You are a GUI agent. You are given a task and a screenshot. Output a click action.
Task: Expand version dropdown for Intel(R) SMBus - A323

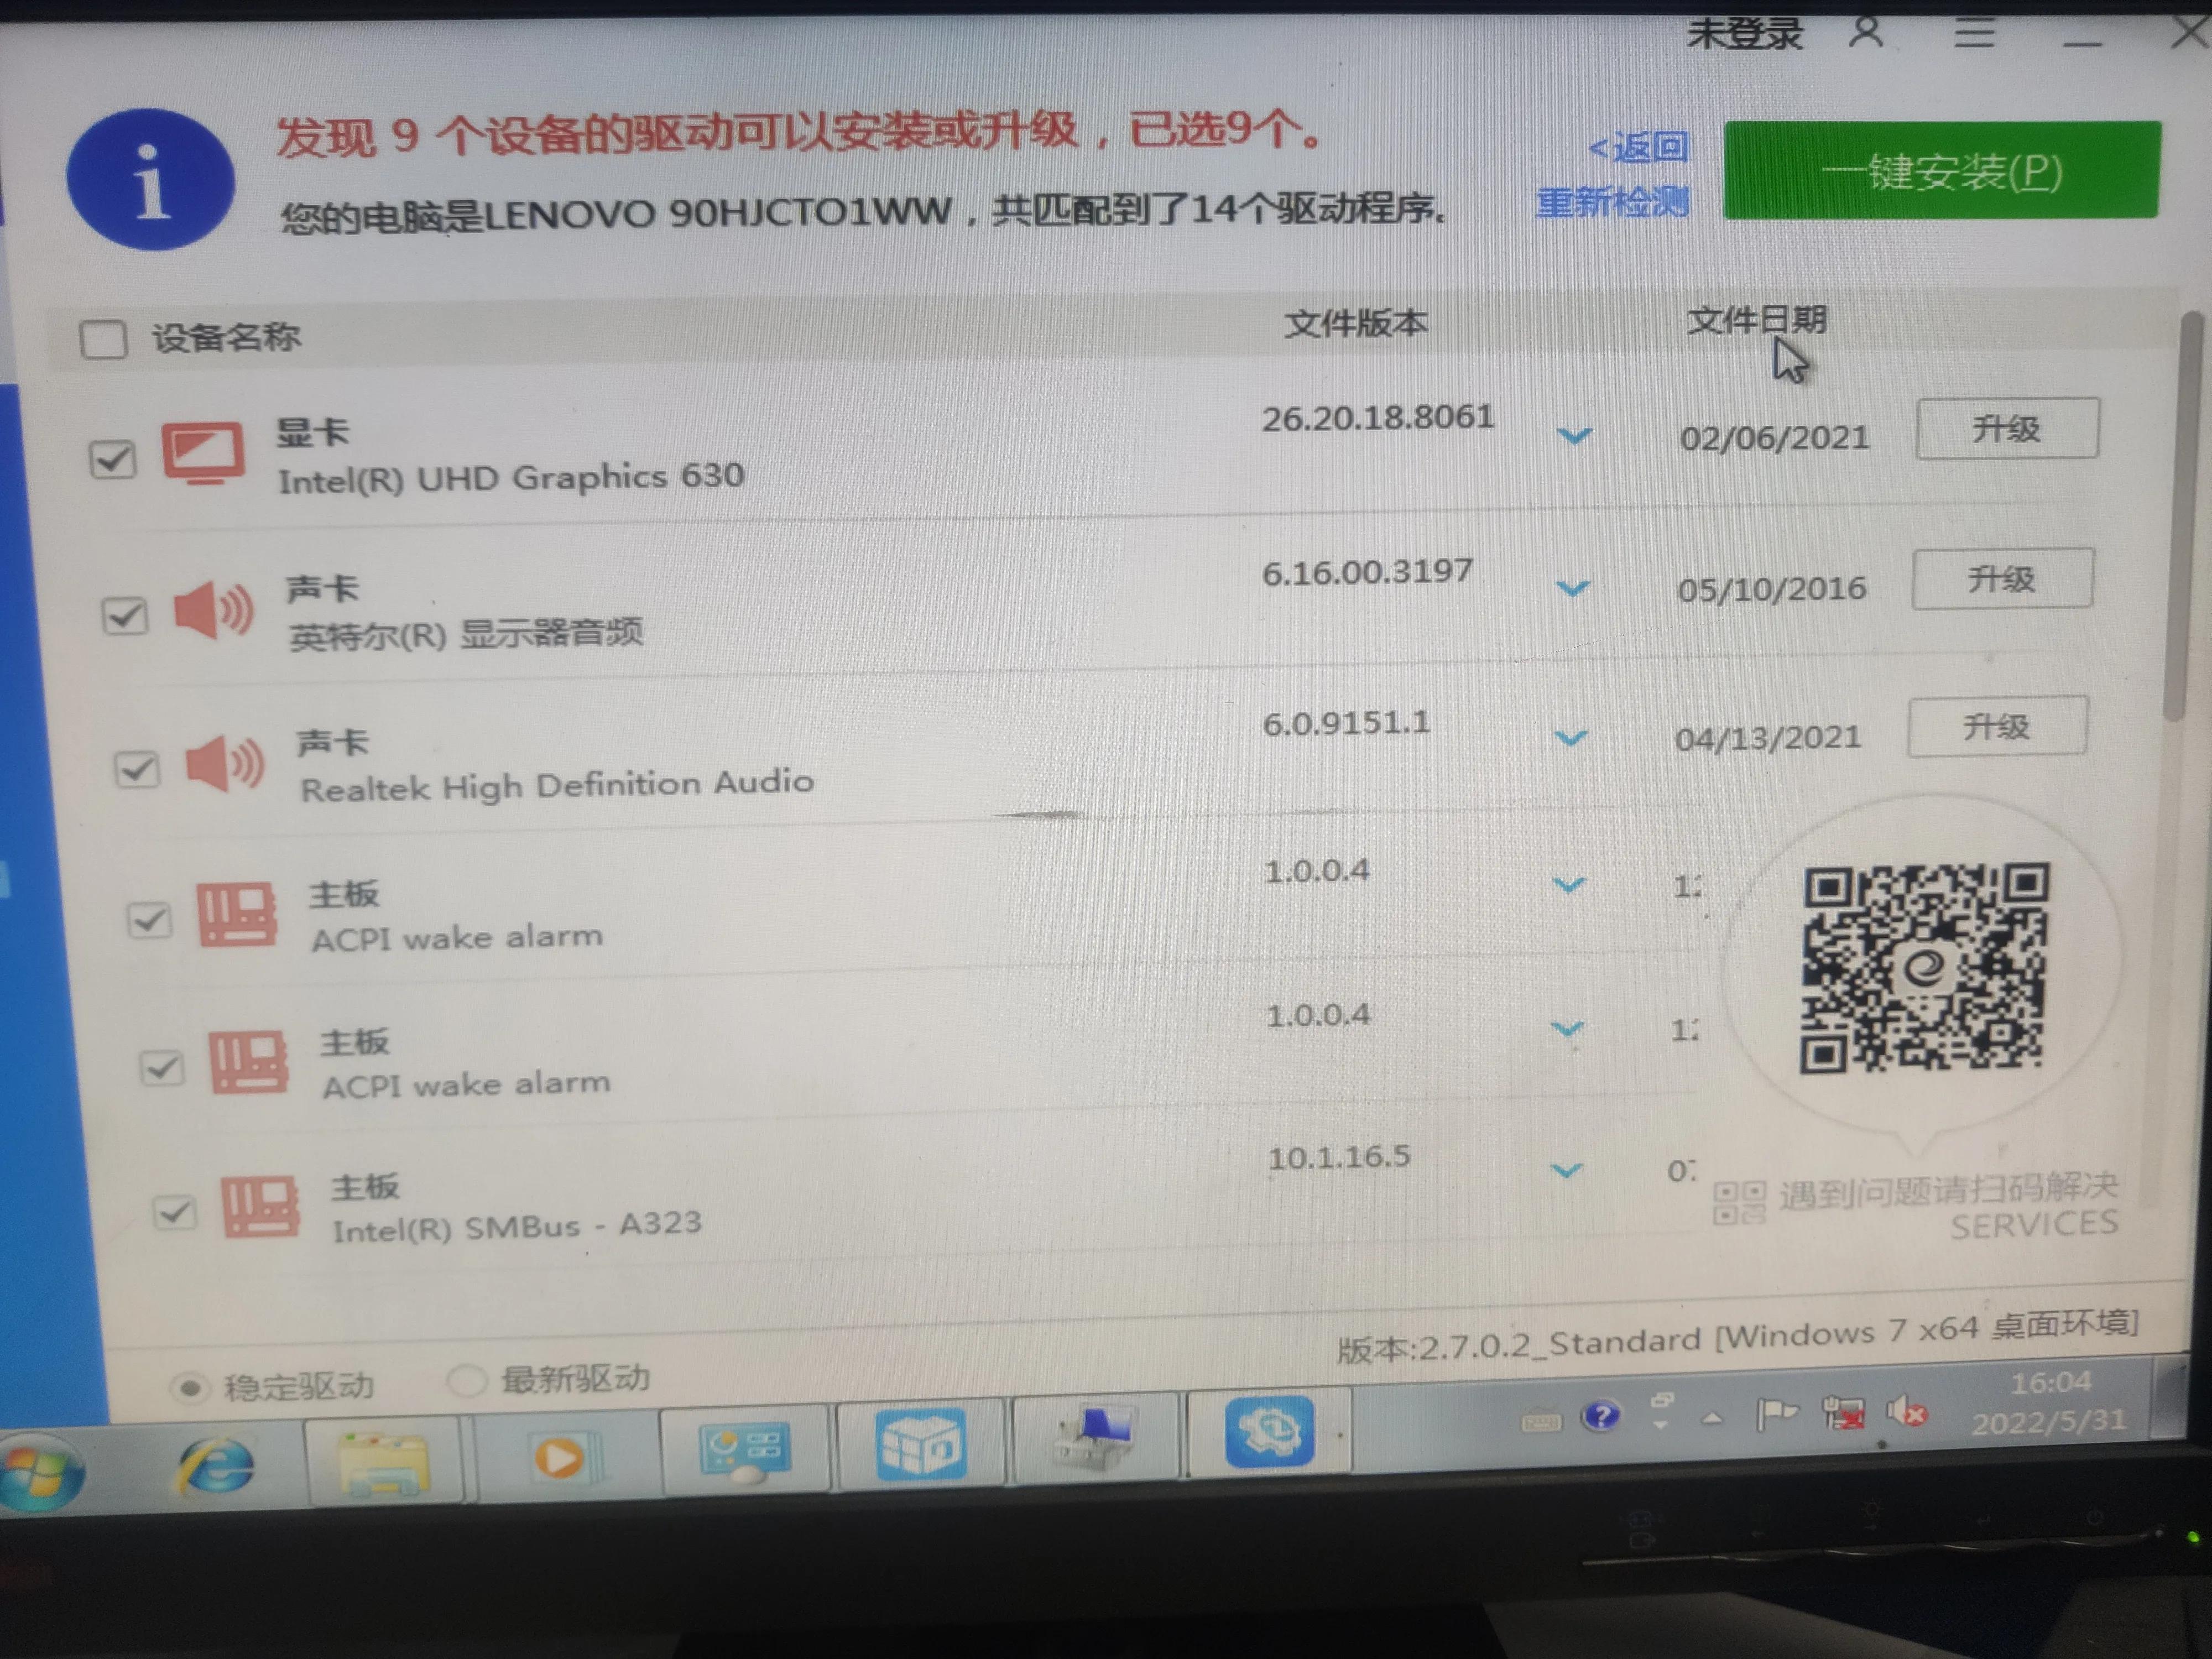pos(1565,1170)
